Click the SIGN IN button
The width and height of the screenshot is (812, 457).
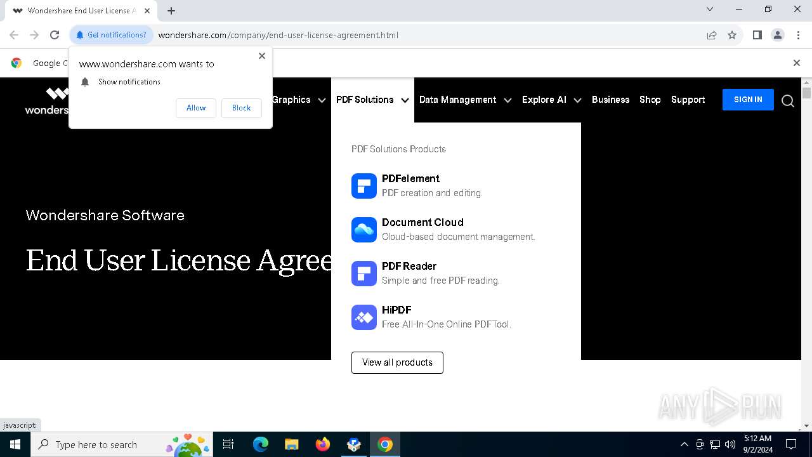(x=748, y=100)
